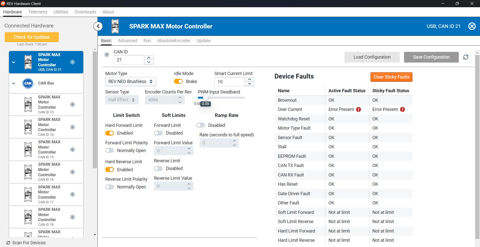Increase the Smart Current Limit
The height and width of the screenshot is (247, 480).
(249, 79)
